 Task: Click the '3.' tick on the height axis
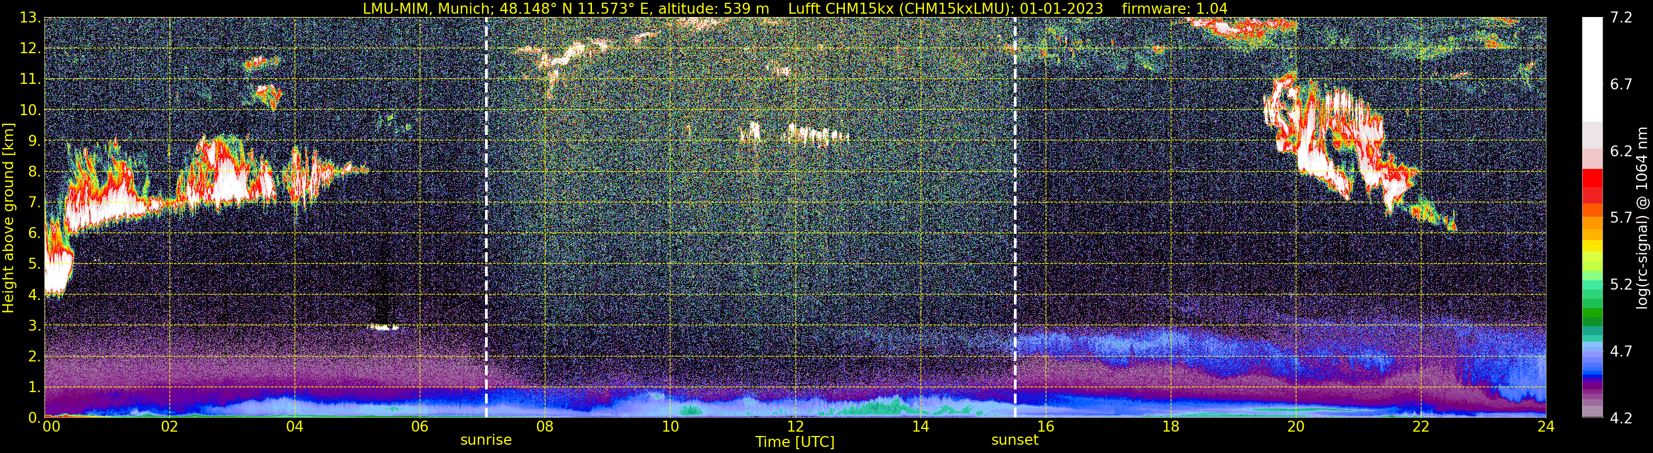34,326
